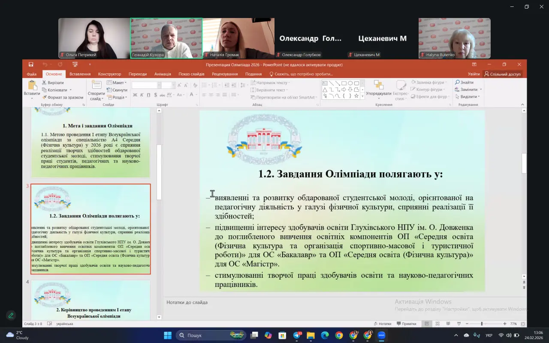
Task: Select slide 4 thumbnail 'Керівництво проведенням'
Action: click(x=90, y=300)
